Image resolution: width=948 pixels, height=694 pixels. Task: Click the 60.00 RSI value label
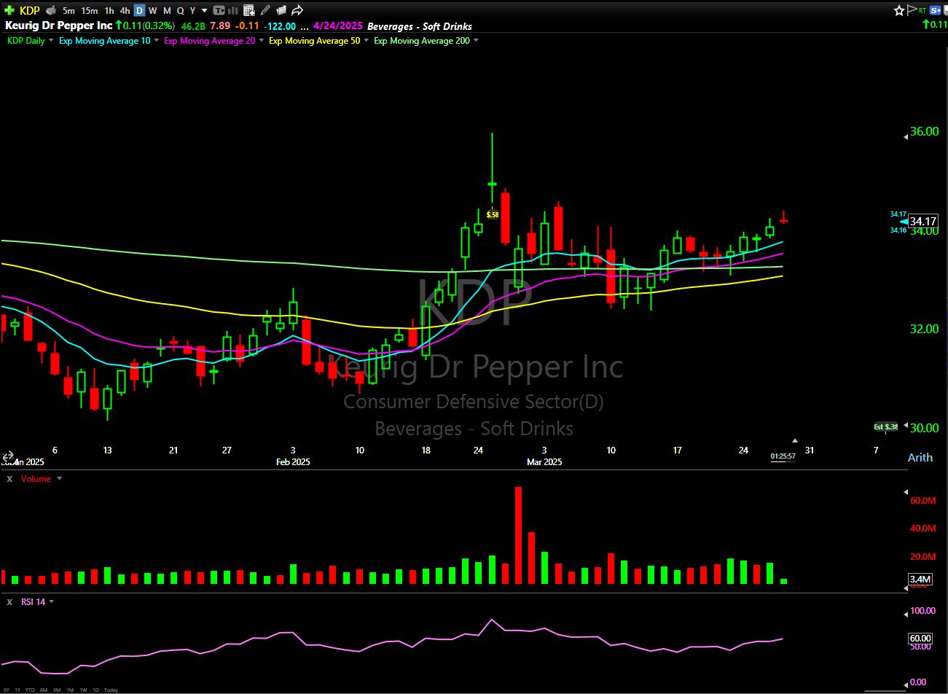920,638
